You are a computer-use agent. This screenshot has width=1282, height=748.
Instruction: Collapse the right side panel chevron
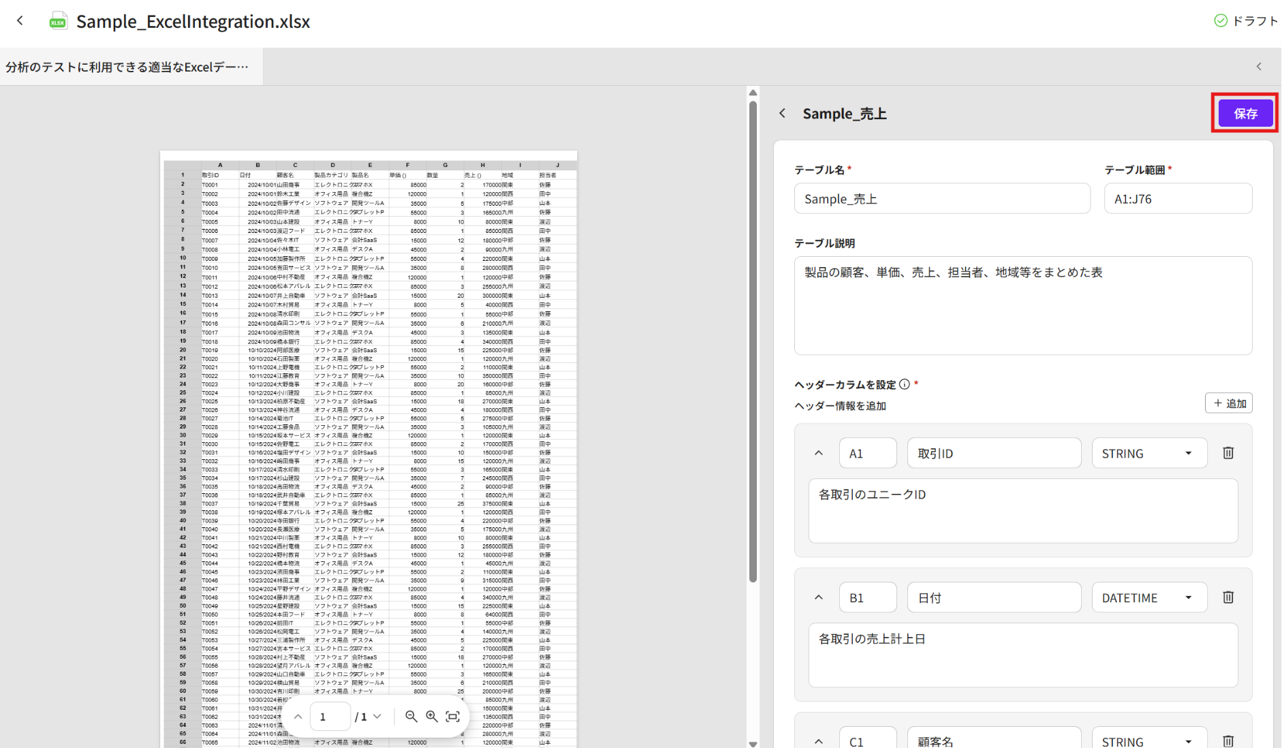tap(1259, 67)
